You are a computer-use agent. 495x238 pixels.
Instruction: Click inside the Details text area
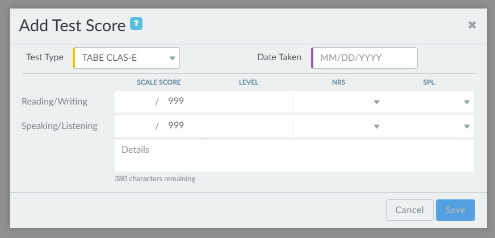click(294, 156)
